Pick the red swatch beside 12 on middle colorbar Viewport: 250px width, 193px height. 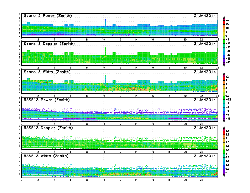tap(224, 79)
